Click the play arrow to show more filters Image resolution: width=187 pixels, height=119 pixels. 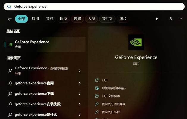[x=157, y=19]
